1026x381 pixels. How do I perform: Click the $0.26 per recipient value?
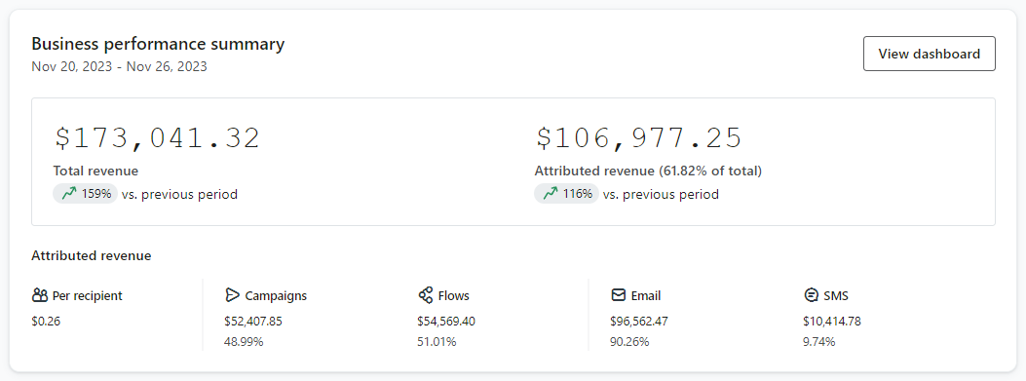coord(46,322)
